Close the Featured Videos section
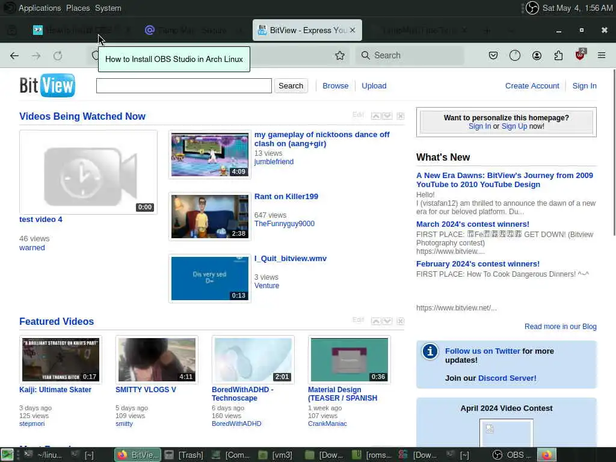 [x=400, y=321]
